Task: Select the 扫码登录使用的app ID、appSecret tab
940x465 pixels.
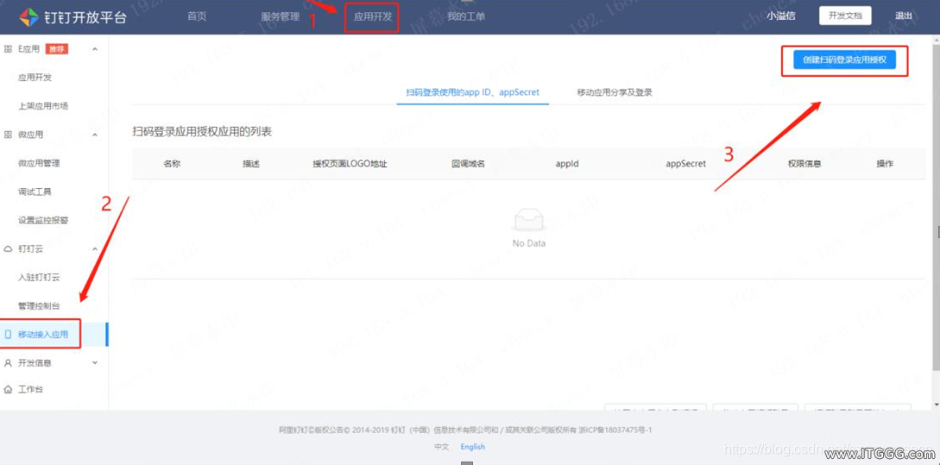Action: tap(472, 93)
